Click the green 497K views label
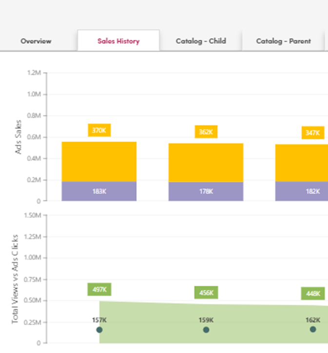The image size is (328, 353). pyautogui.click(x=99, y=289)
